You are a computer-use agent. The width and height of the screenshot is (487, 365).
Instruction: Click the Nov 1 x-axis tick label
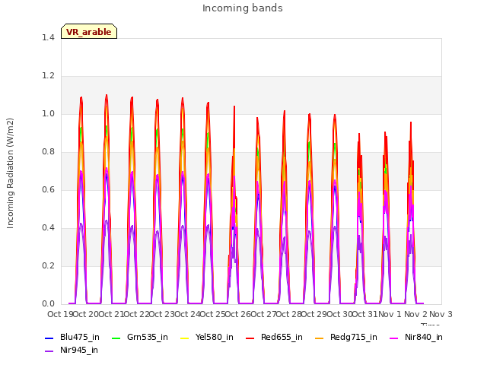pos(390,314)
